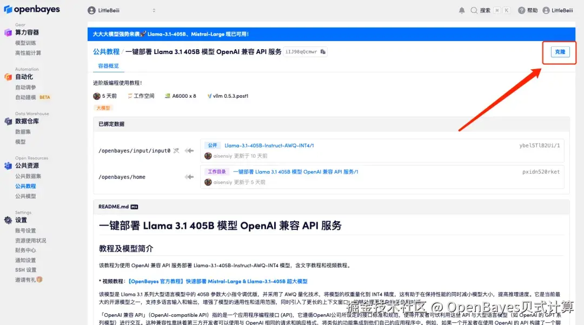This screenshot has width=584, height=325.
Task: Click the help question mark icon
Action: [x=521, y=10]
